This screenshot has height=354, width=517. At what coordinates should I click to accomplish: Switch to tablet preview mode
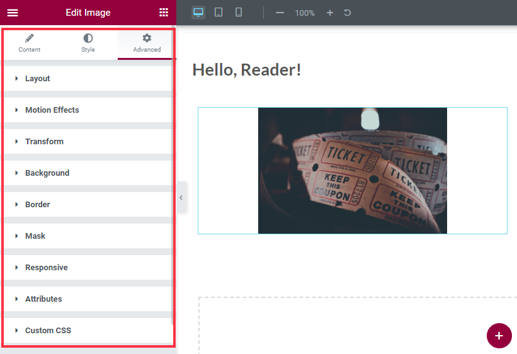click(x=219, y=13)
